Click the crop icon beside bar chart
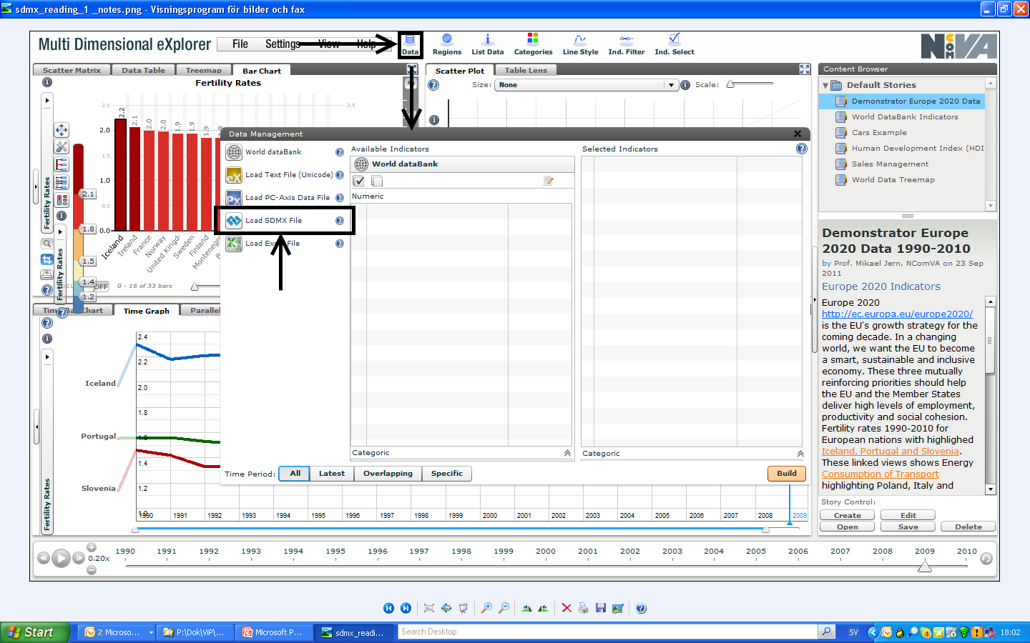1030x643 pixels. pyautogui.click(x=47, y=259)
